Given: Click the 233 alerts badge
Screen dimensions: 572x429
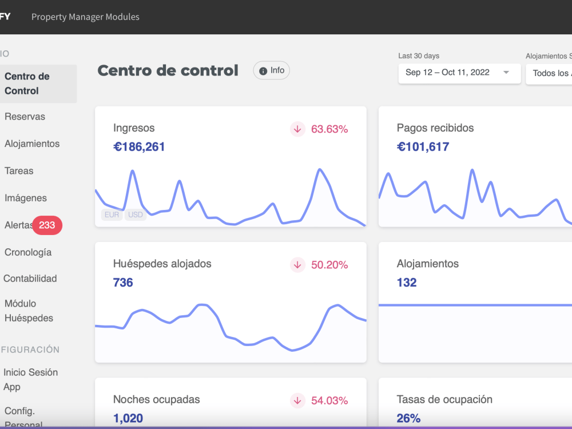Looking at the screenshot, I should [x=47, y=225].
